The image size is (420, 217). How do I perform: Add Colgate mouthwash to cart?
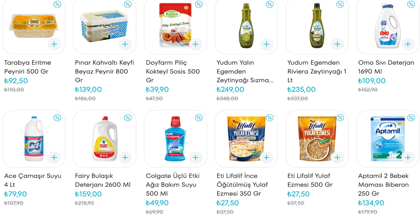tap(196, 158)
